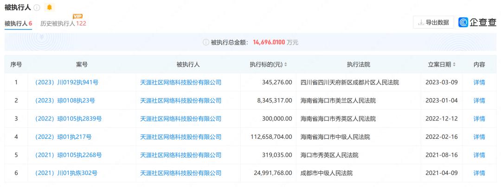This screenshot has height=187, width=501.
Task: Sort by 立案日期 column arrows
Action: [454, 65]
